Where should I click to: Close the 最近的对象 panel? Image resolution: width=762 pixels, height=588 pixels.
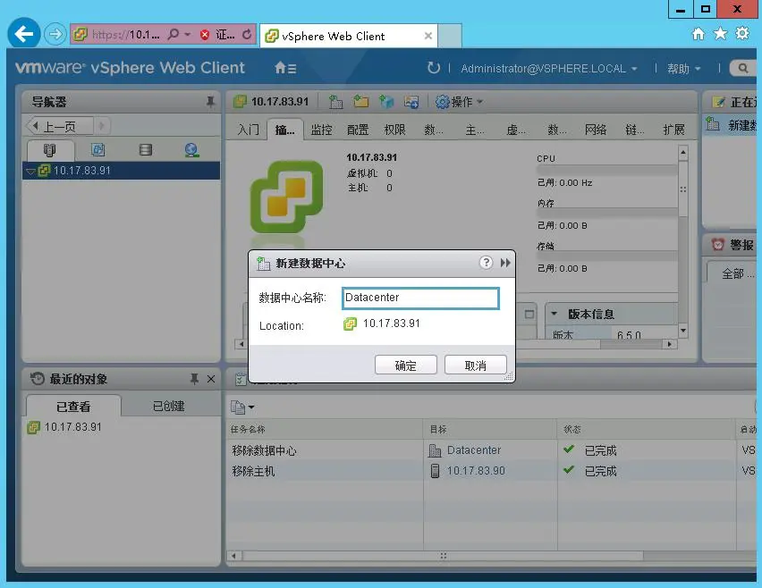click(211, 379)
